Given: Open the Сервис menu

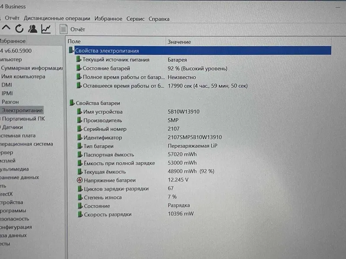Looking at the screenshot, I should (135, 19).
